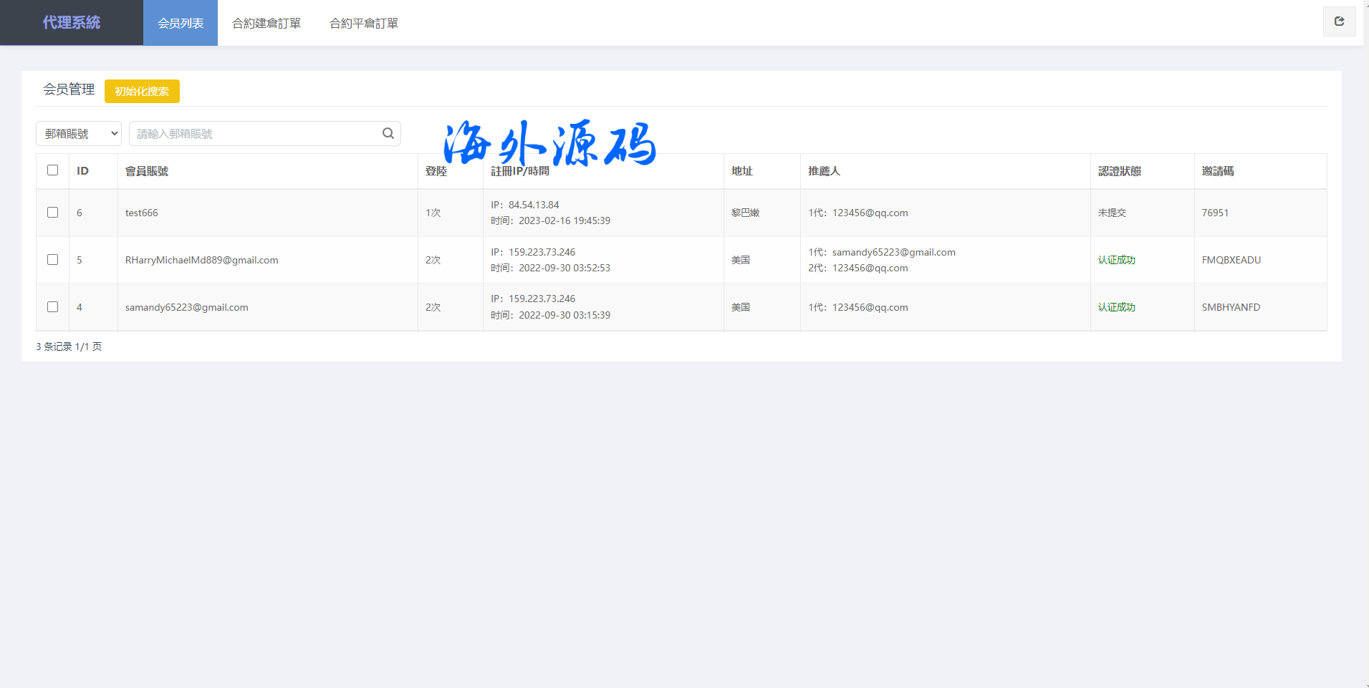Click the 认证成功 status for member ID 5
The width and height of the screenshot is (1369, 688).
[1116, 260]
